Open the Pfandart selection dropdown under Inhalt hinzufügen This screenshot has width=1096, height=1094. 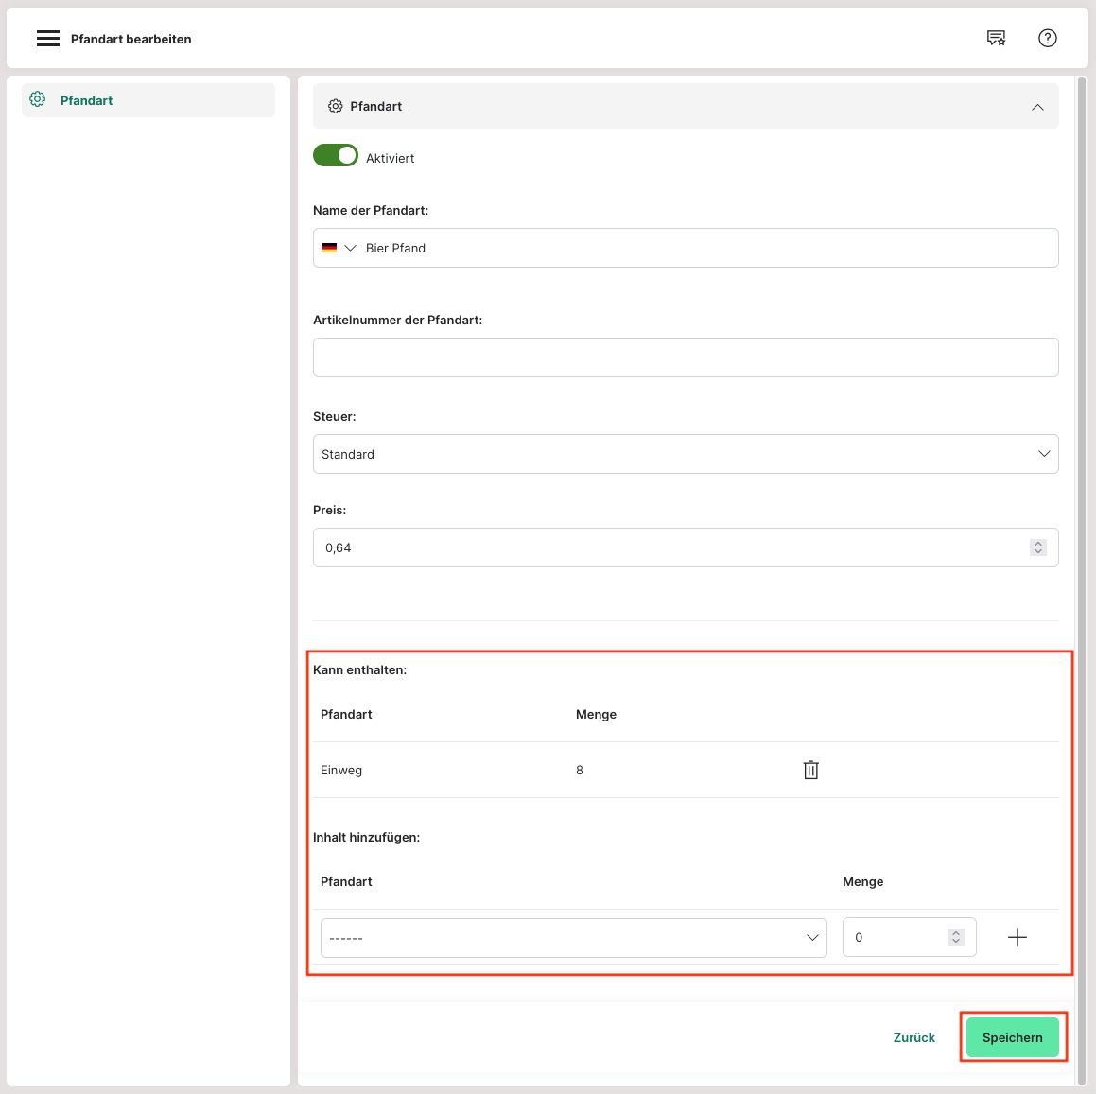tap(573, 937)
